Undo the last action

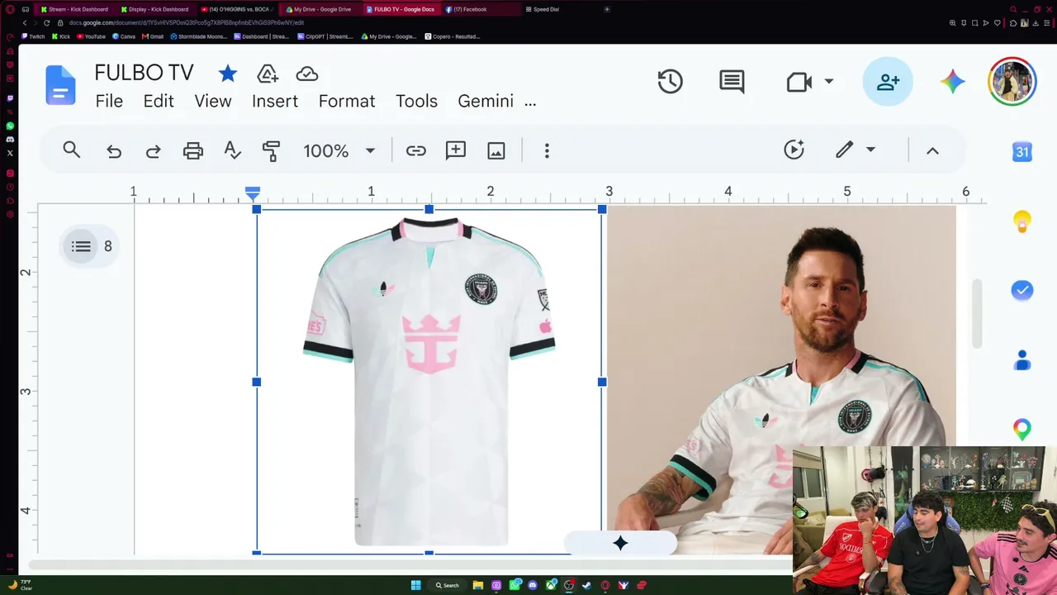114,151
